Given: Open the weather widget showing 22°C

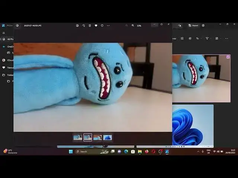Looking at the screenshot, I should click(x=10, y=151).
